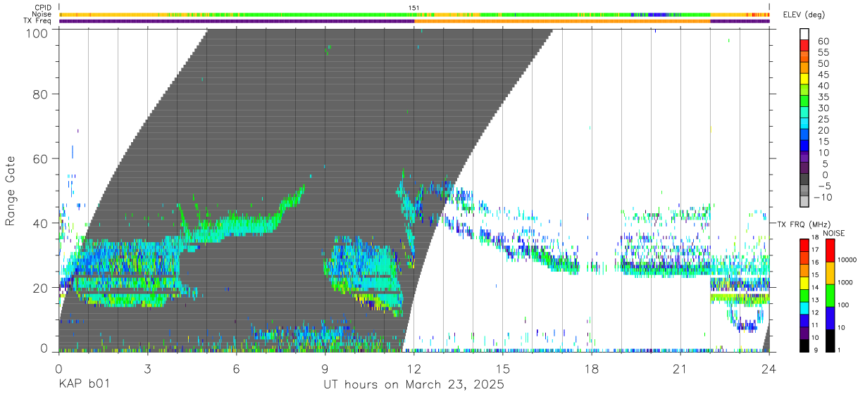Viewport: 865px width, 399px height.
Task: Click the CPID label
Action: pos(42,8)
